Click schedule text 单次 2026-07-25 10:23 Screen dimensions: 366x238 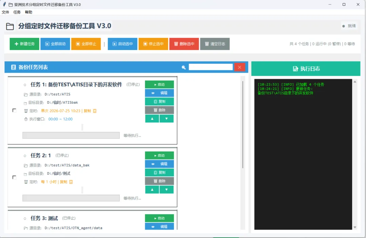(x=61, y=111)
